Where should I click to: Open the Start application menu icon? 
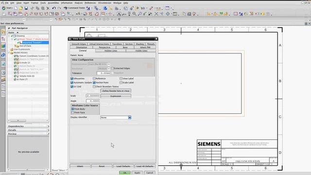(x=3, y=8)
